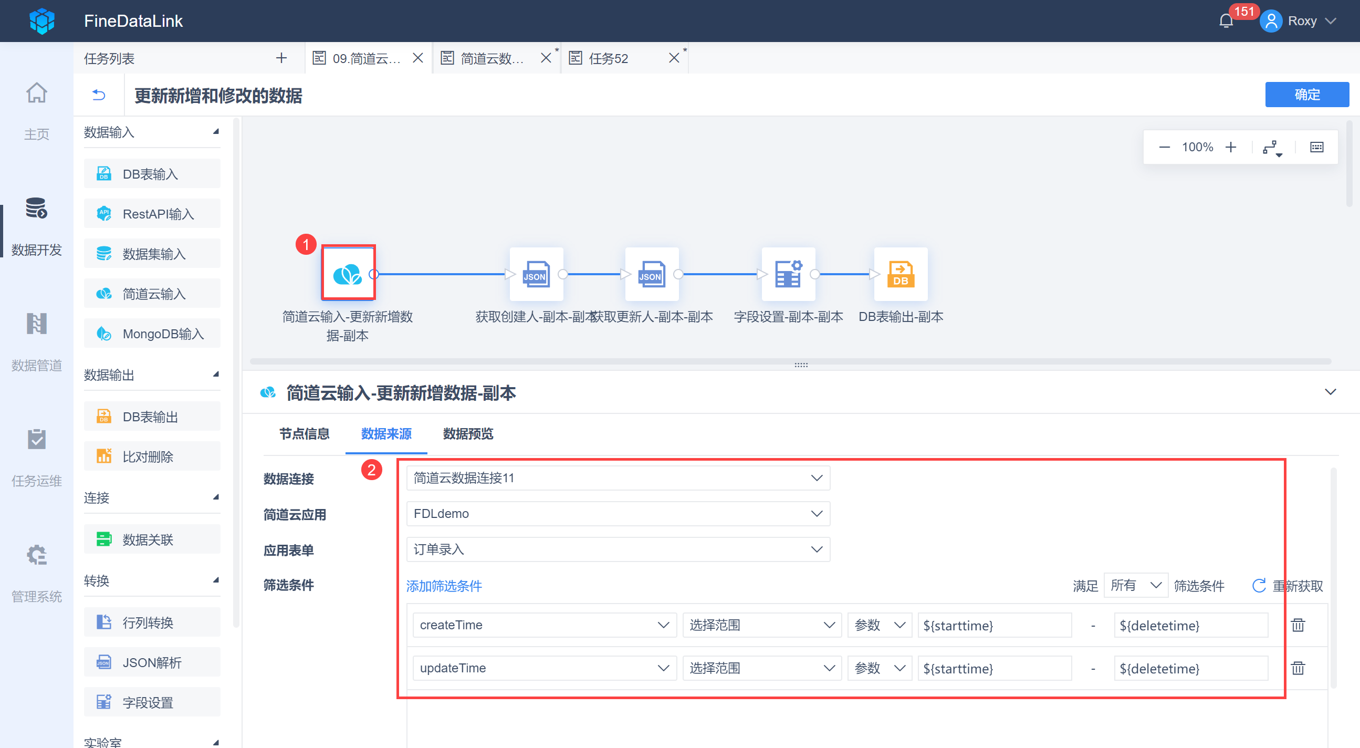Delete the updateTime filter row

pos(1298,668)
